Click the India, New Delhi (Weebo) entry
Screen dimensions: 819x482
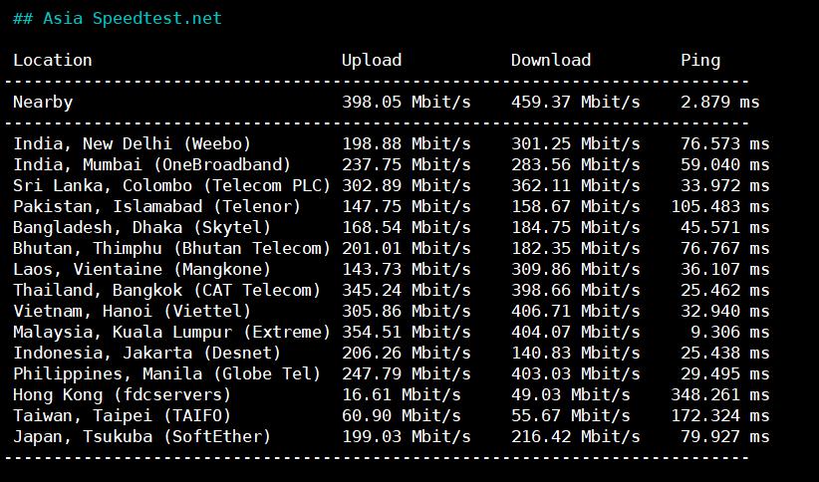[132, 143]
